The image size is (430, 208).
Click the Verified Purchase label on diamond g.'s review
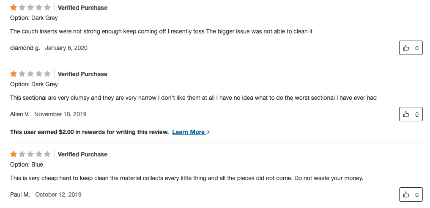coord(82,8)
